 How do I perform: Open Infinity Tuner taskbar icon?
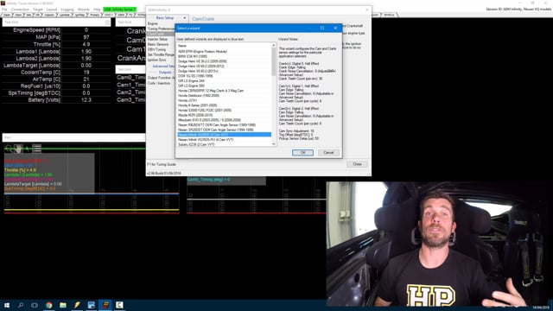[105, 305]
